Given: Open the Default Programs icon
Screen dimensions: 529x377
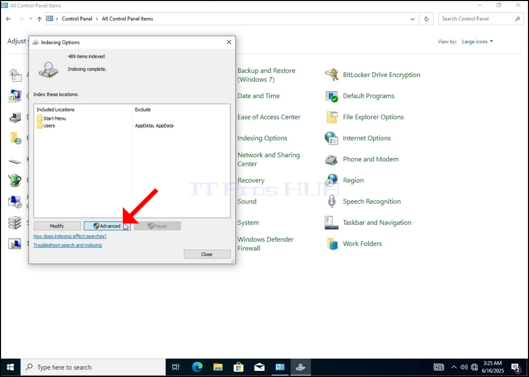Looking at the screenshot, I should [331, 96].
